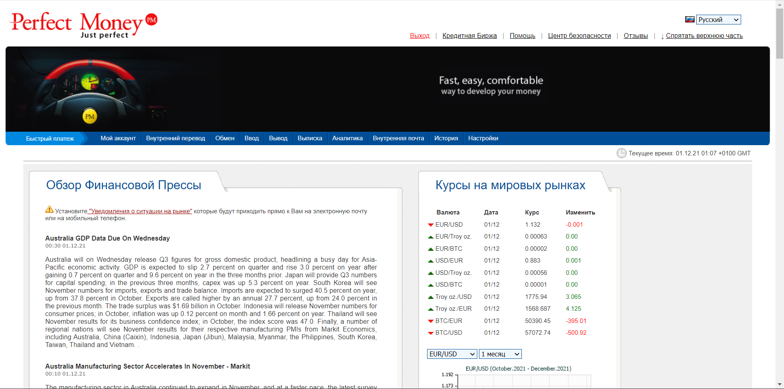Click the Troy oz./USD row label
The height and width of the screenshot is (389, 784).
tap(453, 297)
